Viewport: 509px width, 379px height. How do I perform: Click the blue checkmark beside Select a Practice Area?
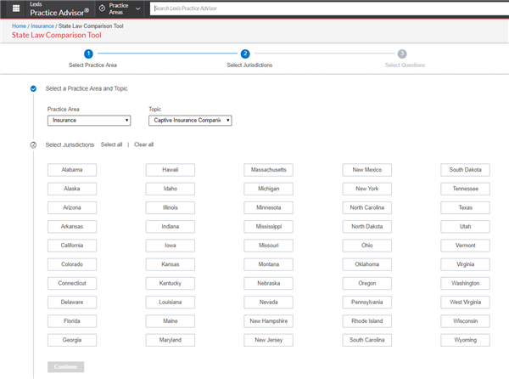(x=33, y=88)
